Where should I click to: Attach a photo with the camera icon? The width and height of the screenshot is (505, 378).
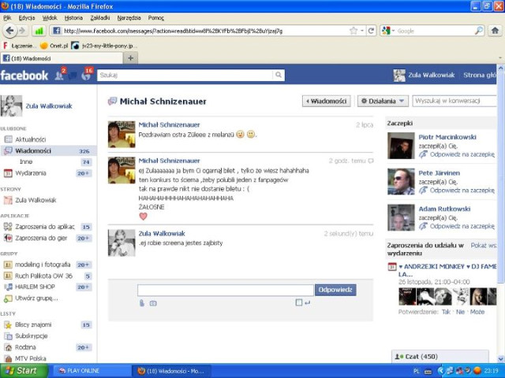click(x=153, y=303)
